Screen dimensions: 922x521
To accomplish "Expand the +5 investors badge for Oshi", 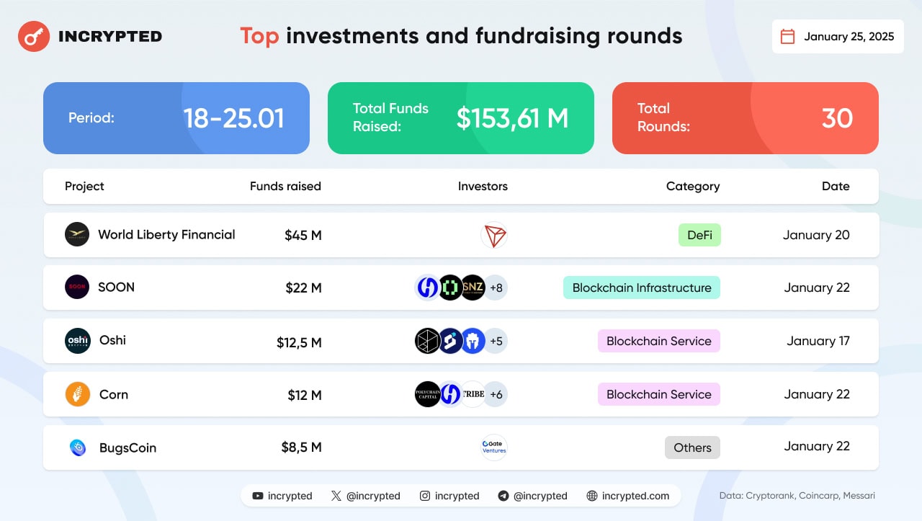I will (x=496, y=341).
